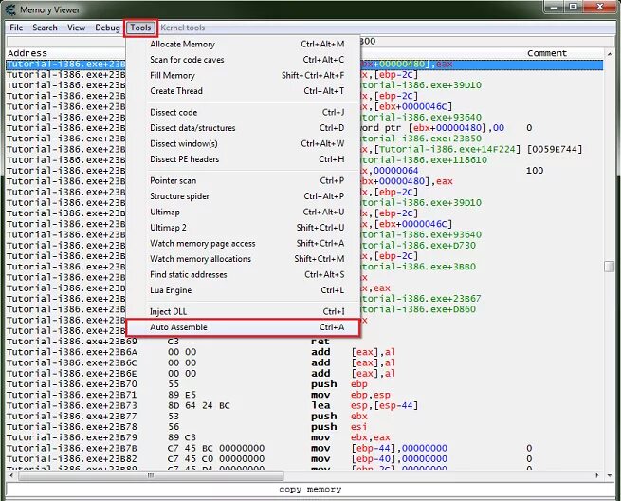The image size is (621, 501).
Task: Open the File menu
Action: pyautogui.click(x=16, y=28)
